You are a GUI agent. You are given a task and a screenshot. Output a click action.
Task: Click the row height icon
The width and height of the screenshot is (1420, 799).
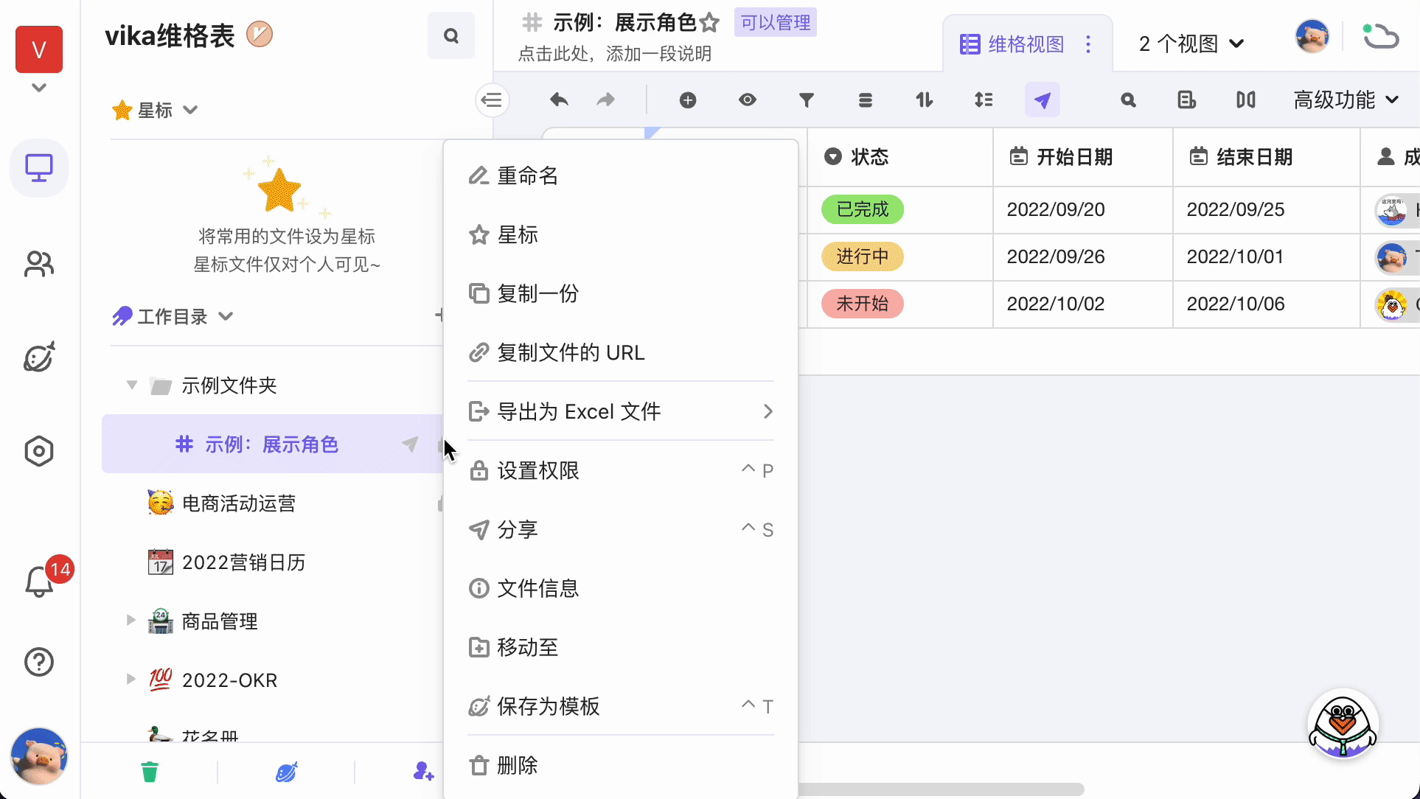coord(984,100)
